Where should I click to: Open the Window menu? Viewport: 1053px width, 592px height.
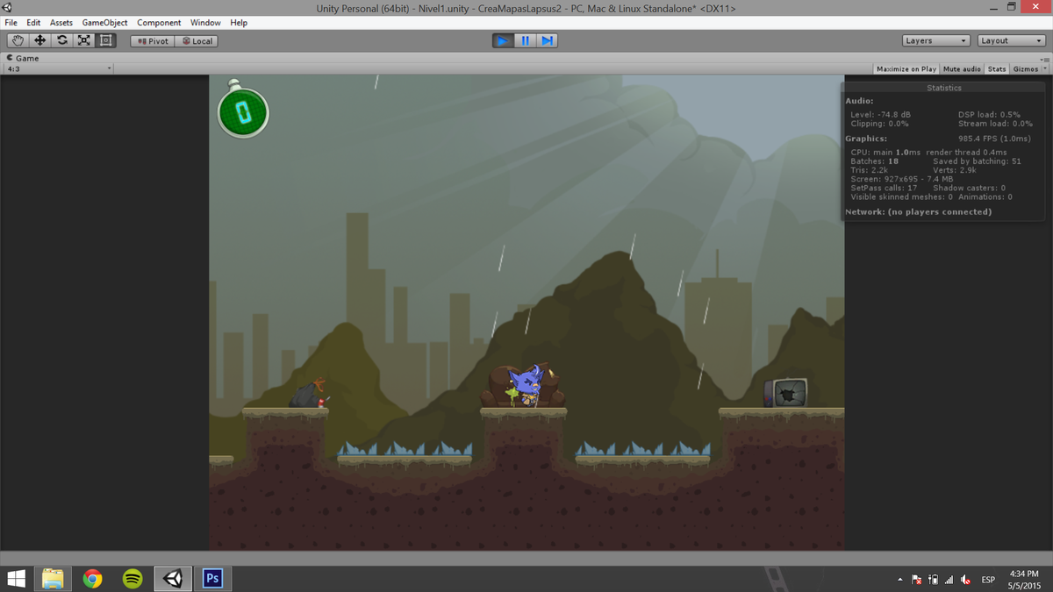click(x=205, y=23)
